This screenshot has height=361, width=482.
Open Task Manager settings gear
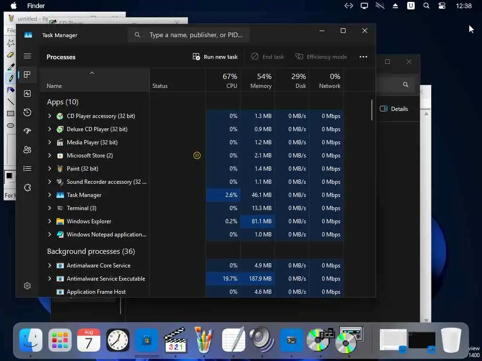[x=27, y=286]
